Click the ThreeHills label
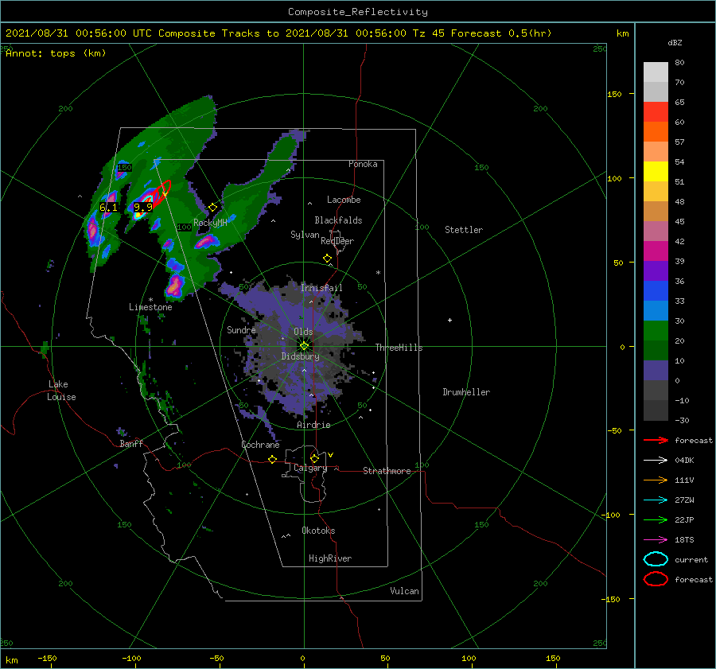This screenshot has height=669, width=716. coord(399,348)
